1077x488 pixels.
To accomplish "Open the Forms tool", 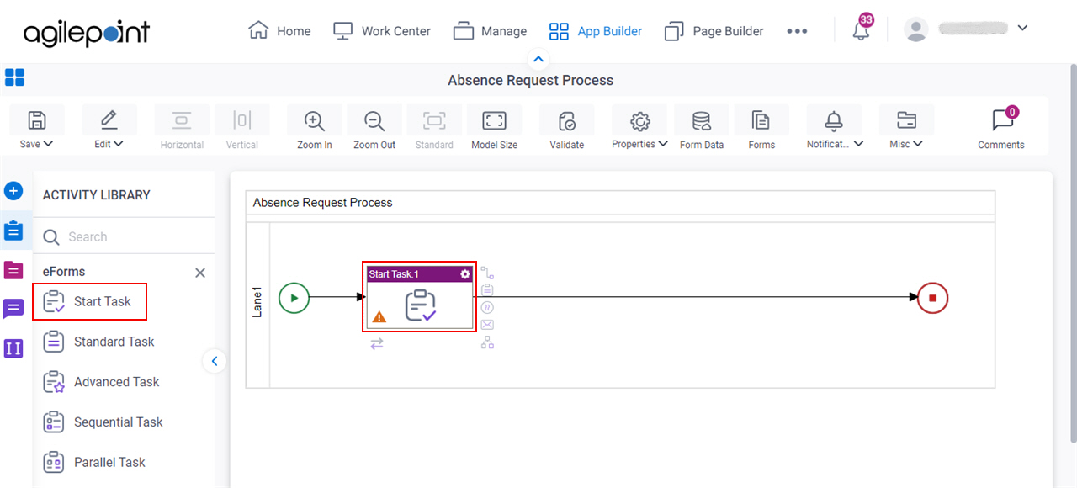I will coord(761,130).
